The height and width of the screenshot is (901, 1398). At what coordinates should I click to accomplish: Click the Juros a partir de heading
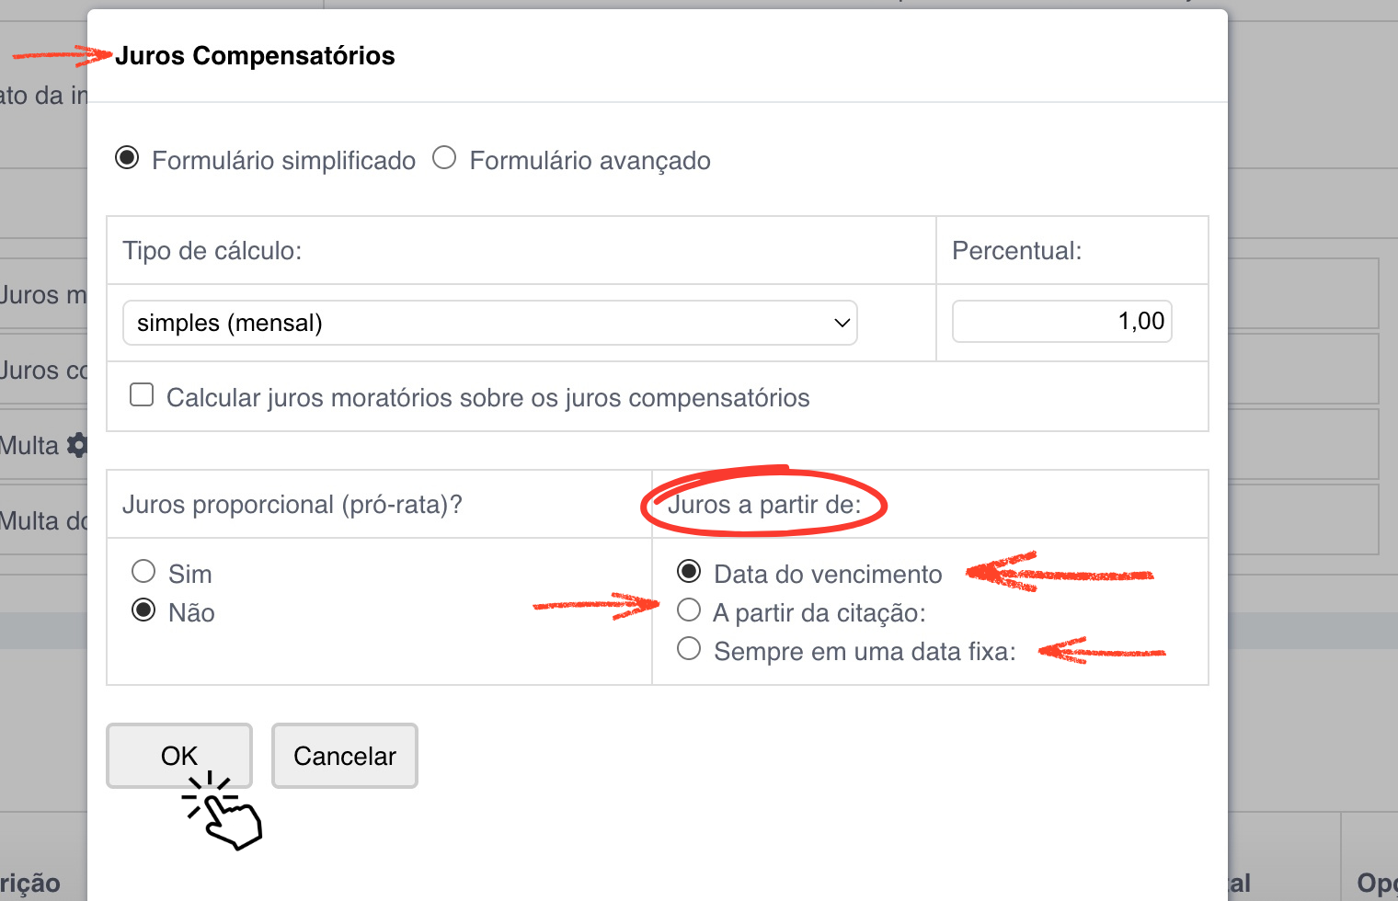(764, 505)
